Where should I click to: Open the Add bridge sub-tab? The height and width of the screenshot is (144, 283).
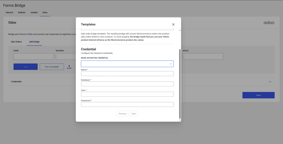(x=34, y=42)
